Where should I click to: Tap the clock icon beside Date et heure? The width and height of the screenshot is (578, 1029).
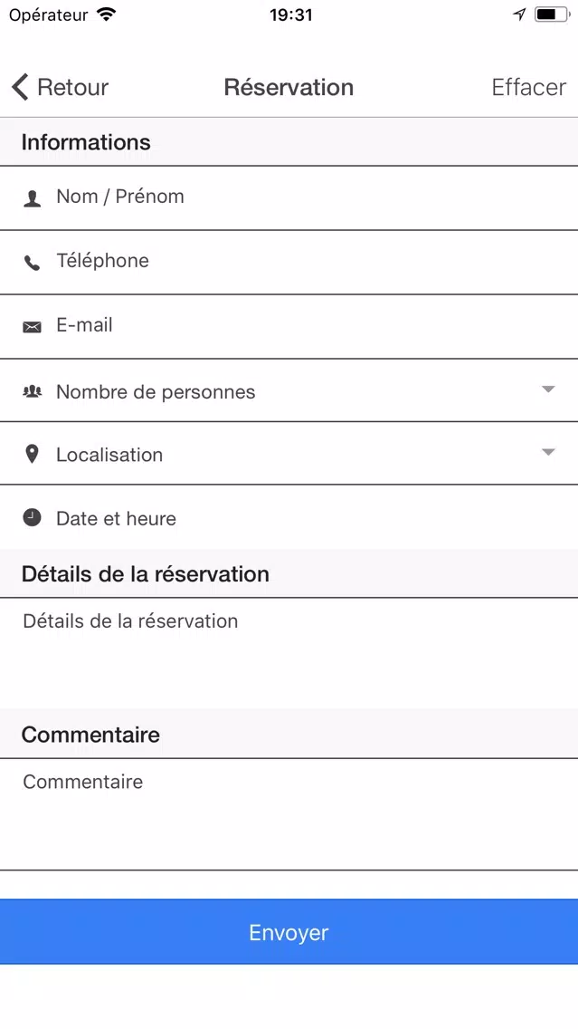coord(33,518)
